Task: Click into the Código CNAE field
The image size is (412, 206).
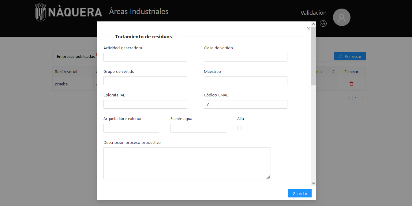Action: tap(245, 105)
